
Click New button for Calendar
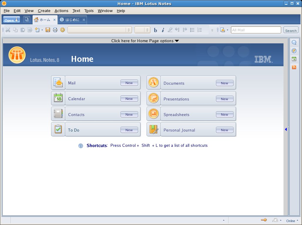click(129, 98)
